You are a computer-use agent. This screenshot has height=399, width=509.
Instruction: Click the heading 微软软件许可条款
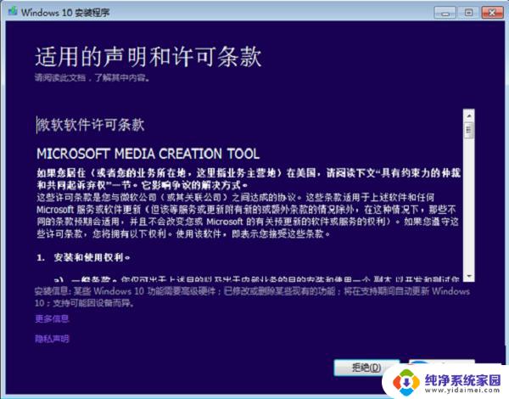(x=90, y=125)
